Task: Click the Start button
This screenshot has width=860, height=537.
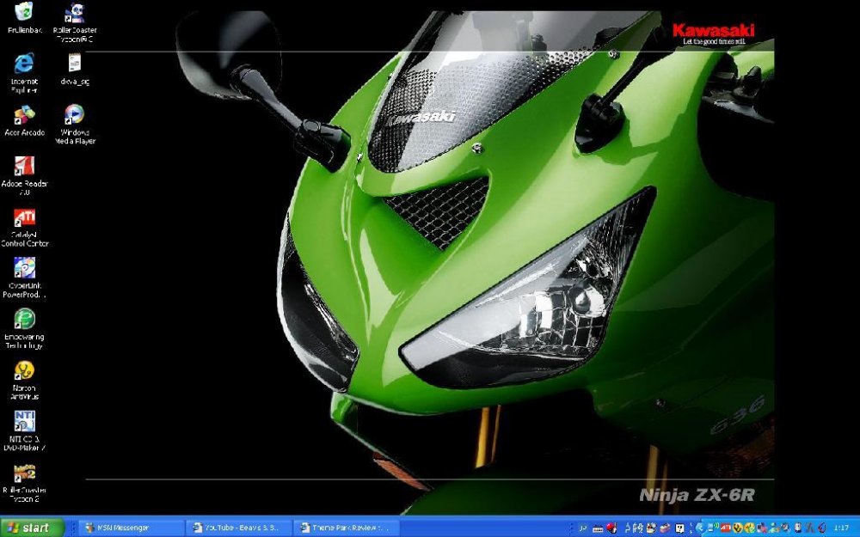Action: coord(33,528)
